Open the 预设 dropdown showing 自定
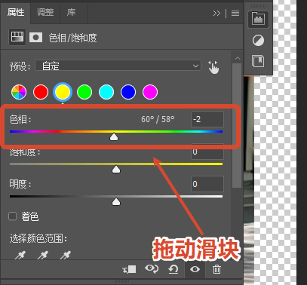This screenshot has width=307, height=285. click(118, 66)
